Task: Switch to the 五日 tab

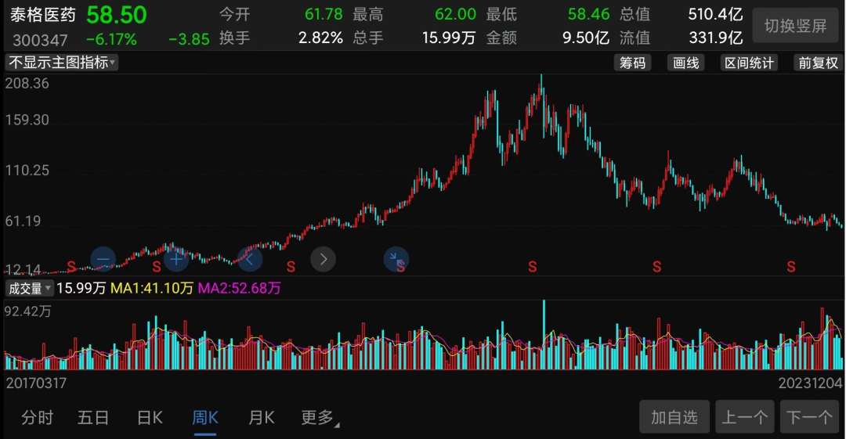Action: pos(93,417)
